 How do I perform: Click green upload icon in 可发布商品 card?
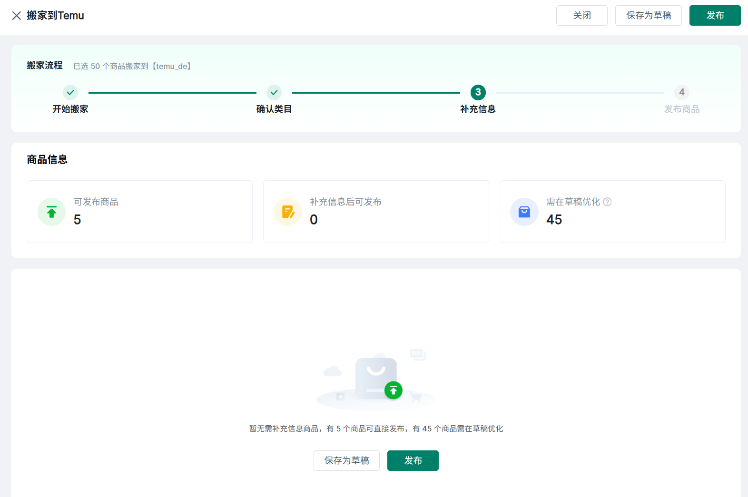[x=51, y=212]
